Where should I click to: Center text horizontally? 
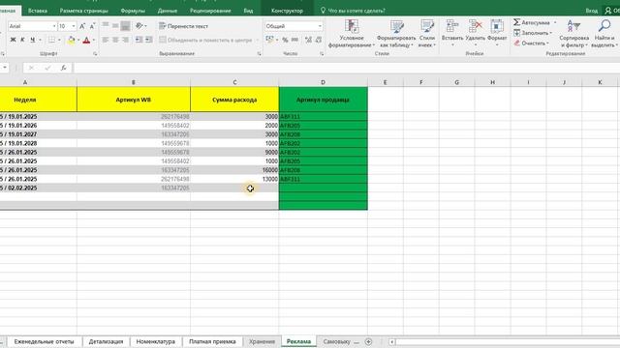(x=115, y=40)
